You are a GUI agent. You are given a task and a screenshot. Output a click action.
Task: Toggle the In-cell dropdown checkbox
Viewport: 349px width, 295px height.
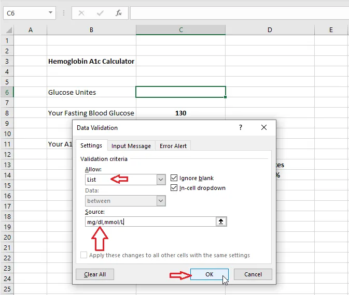pos(174,188)
